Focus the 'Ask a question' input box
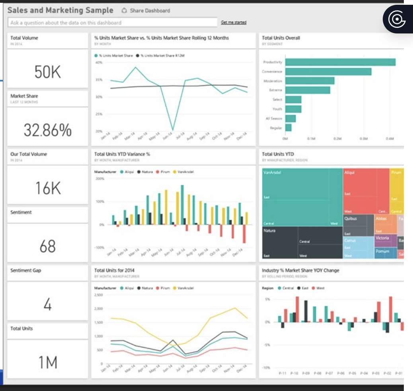The width and height of the screenshot is (413, 391). click(x=113, y=23)
